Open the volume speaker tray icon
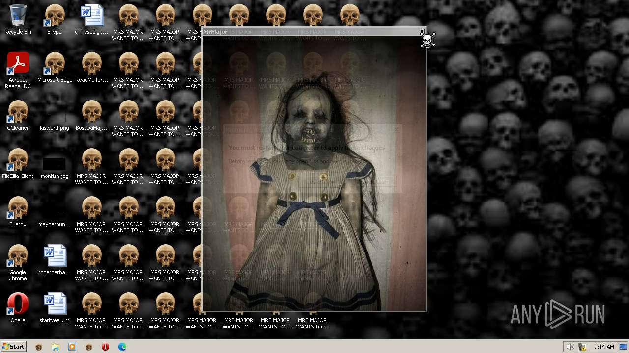Viewport: 629px width, 353px height. pyautogui.click(x=570, y=347)
